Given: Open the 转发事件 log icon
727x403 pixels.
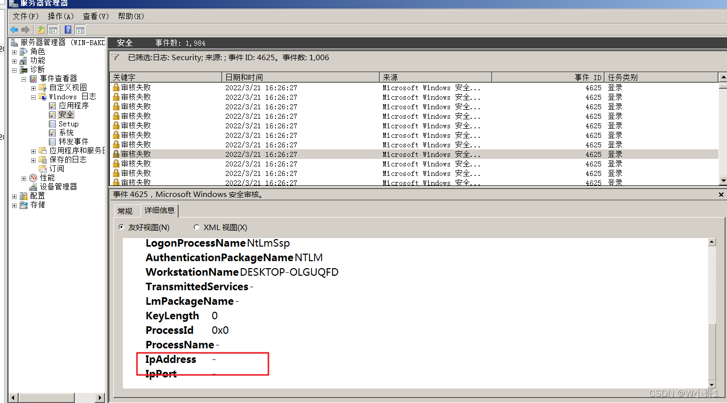Looking at the screenshot, I should (x=53, y=142).
